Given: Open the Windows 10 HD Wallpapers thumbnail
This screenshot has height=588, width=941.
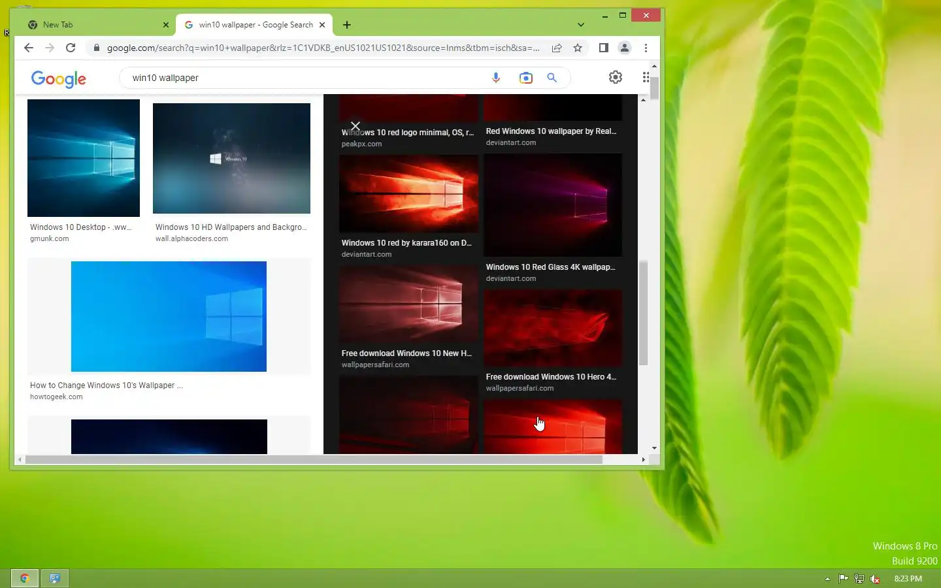Looking at the screenshot, I should (x=231, y=158).
